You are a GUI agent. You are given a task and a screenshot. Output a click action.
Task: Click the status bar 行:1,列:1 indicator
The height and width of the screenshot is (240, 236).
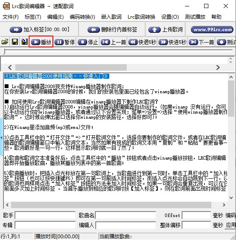(10, 237)
